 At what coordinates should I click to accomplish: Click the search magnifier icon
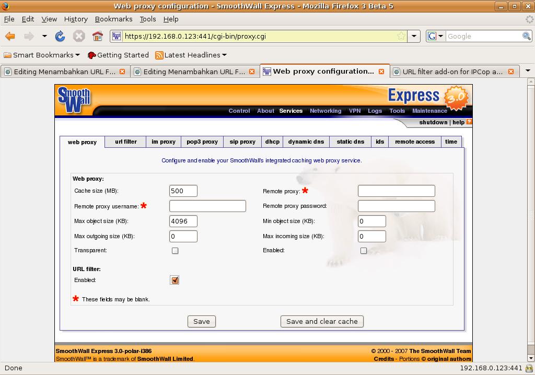tap(527, 36)
